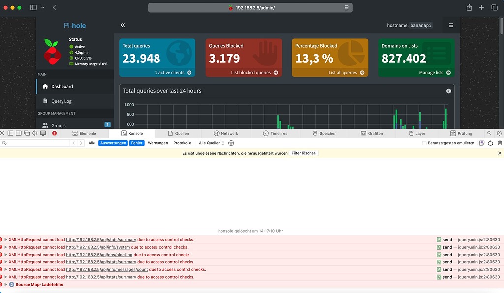Click the inspector search magnifier icon
Image resolution: width=504 pixels, height=293 pixels.
[x=489, y=133]
